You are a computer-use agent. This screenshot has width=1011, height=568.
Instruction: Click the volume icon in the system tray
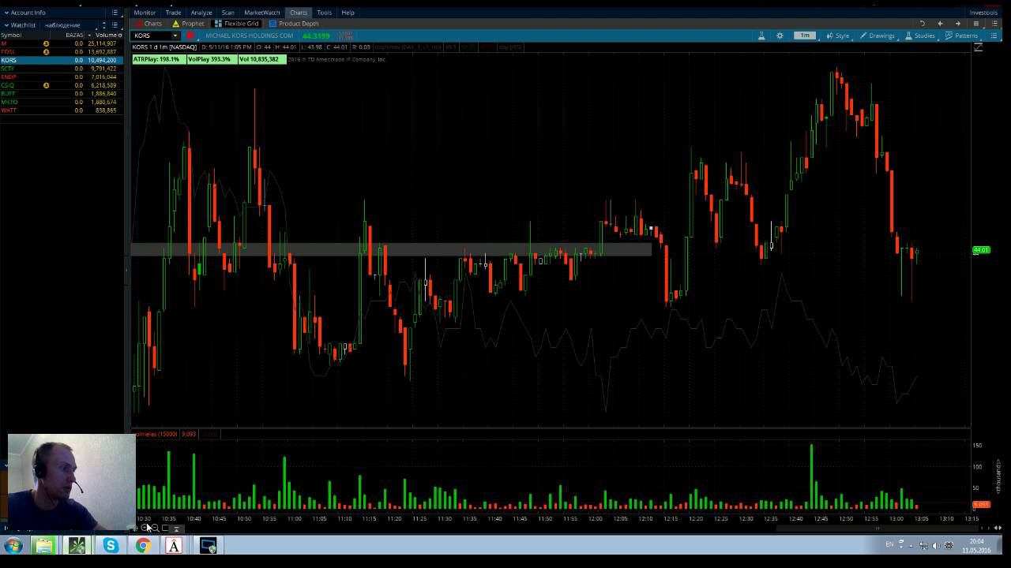[936, 545]
